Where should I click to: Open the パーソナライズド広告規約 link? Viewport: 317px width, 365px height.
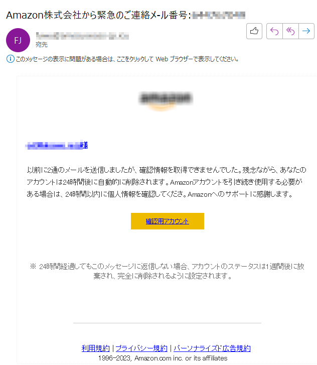tap(212, 348)
